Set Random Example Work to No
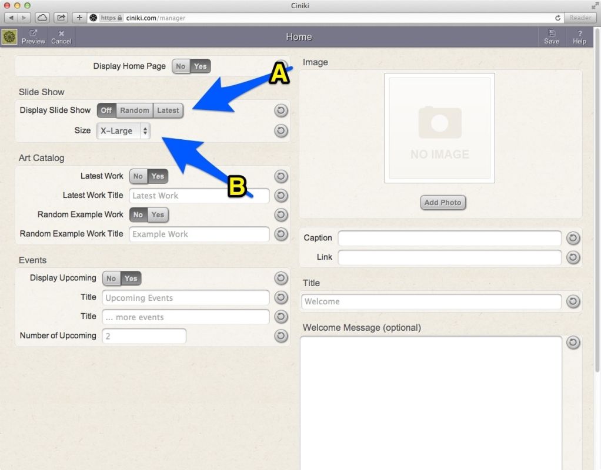Viewport: 601px width, 470px height. pyautogui.click(x=138, y=214)
